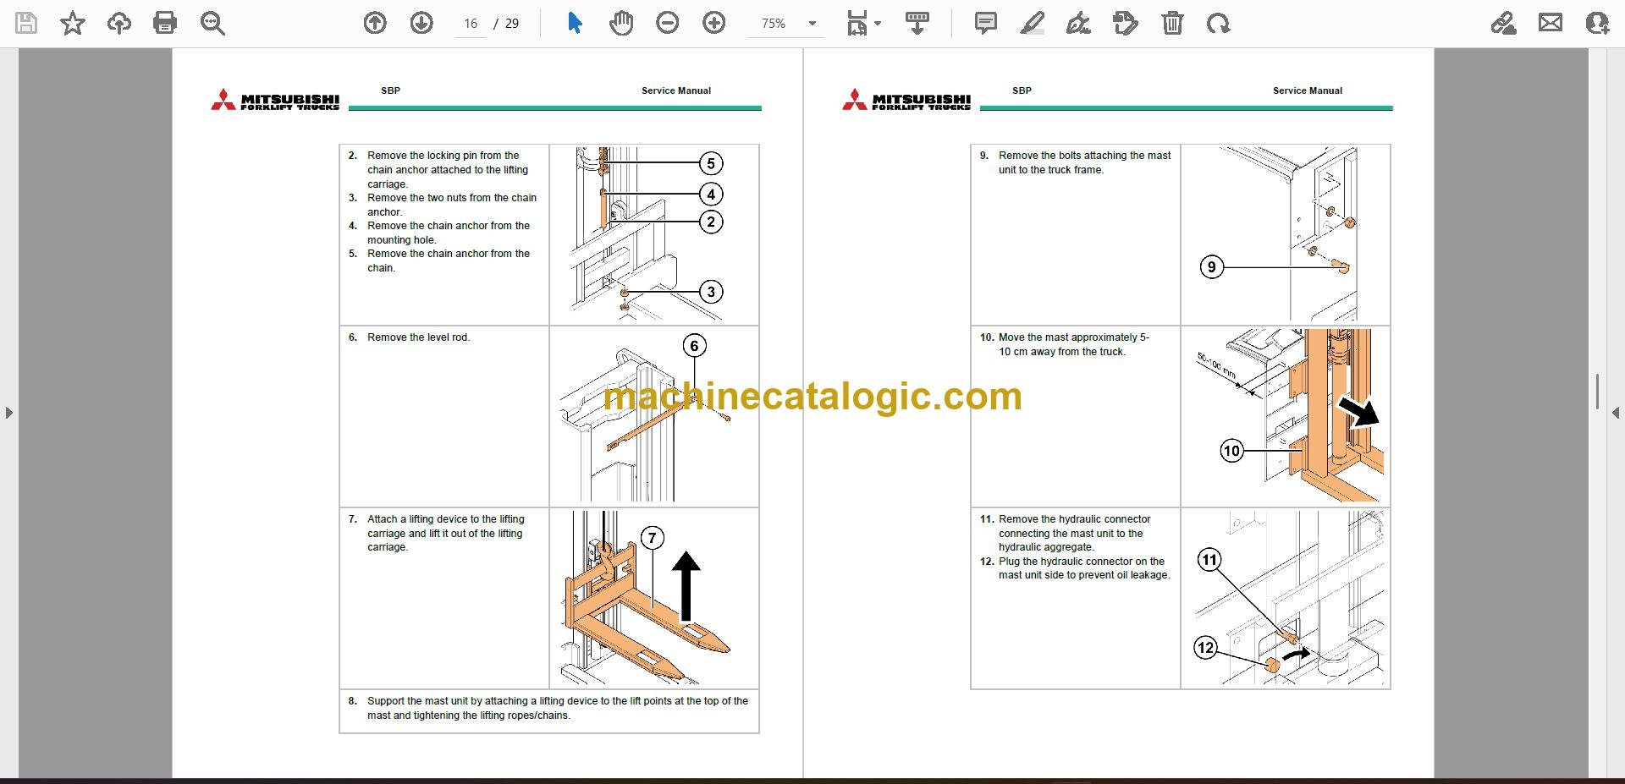The image size is (1625, 784).
Task: Activate the Hand pan tool
Action: point(621,23)
